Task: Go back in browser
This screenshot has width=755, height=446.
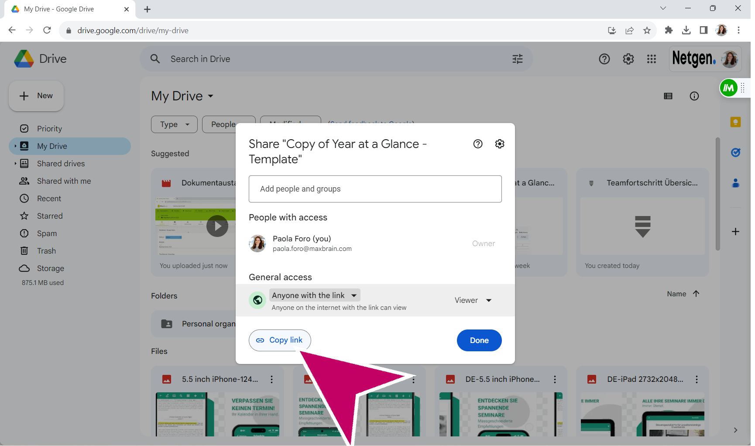Action: [x=12, y=30]
